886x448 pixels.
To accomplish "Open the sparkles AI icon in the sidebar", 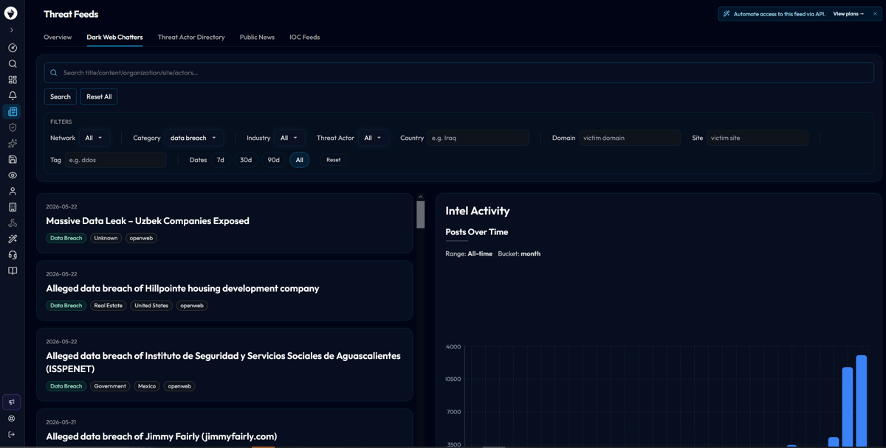I will point(13,144).
